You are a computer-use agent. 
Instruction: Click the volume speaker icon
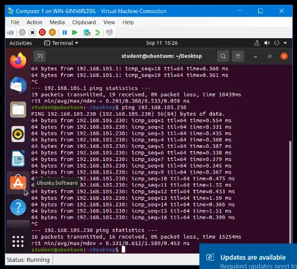click(x=267, y=43)
